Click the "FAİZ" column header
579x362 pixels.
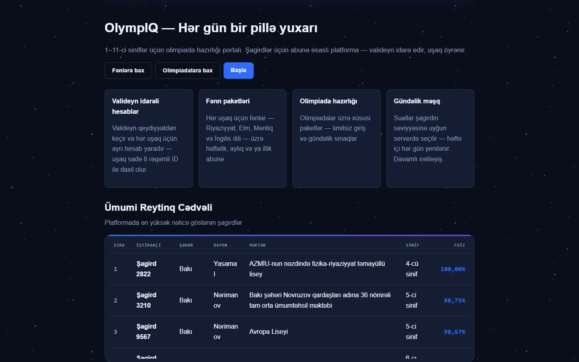pyautogui.click(x=460, y=245)
